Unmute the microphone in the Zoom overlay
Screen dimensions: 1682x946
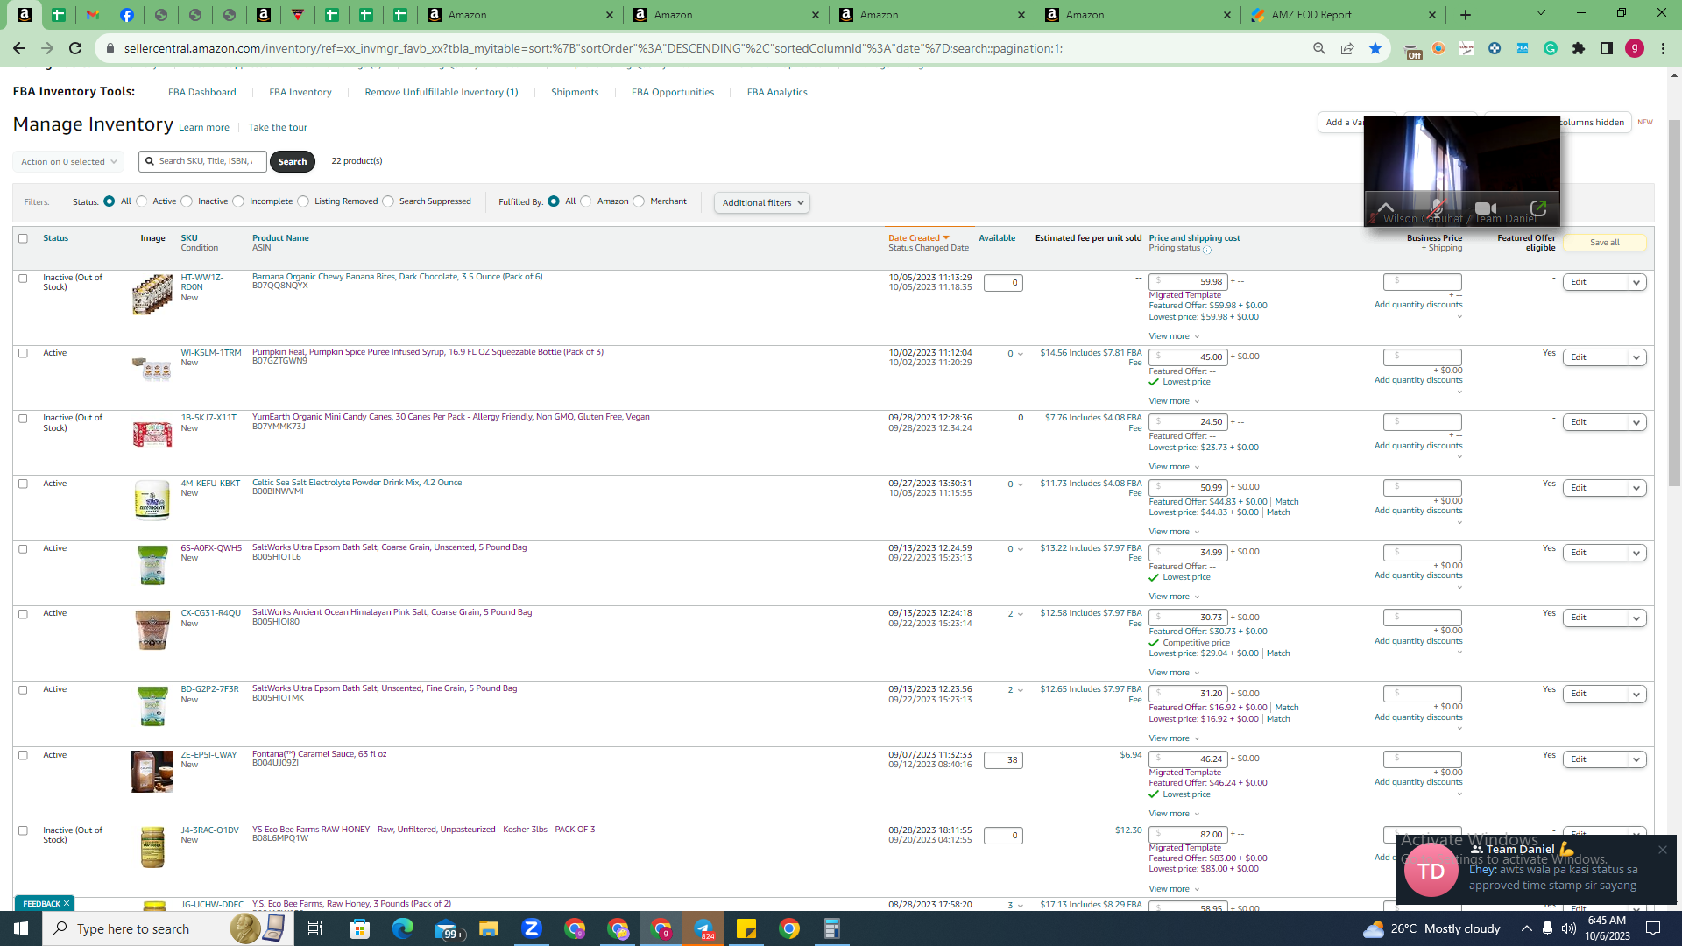coord(1436,208)
